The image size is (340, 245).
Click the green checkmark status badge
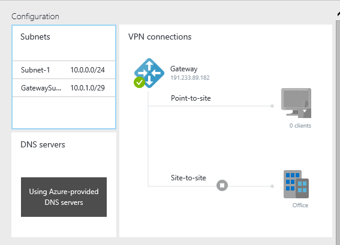(x=140, y=82)
